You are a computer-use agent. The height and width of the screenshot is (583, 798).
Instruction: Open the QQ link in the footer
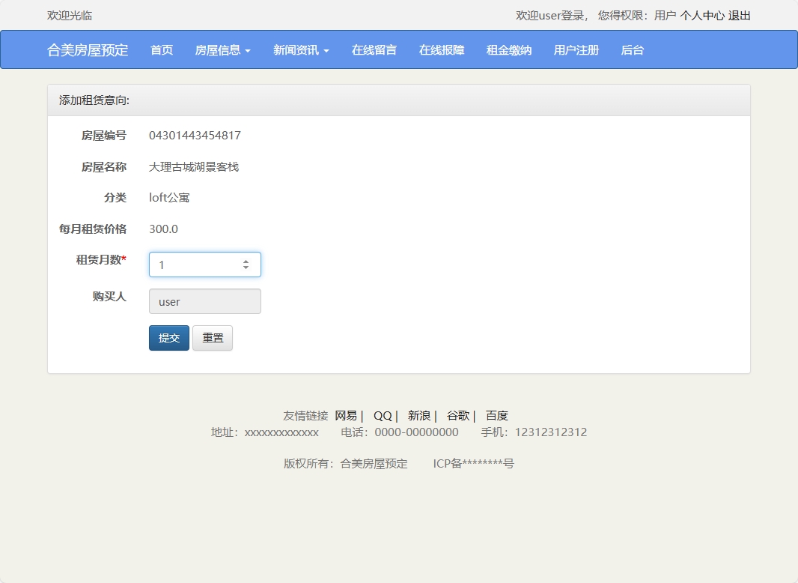pyautogui.click(x=382, y=415)
